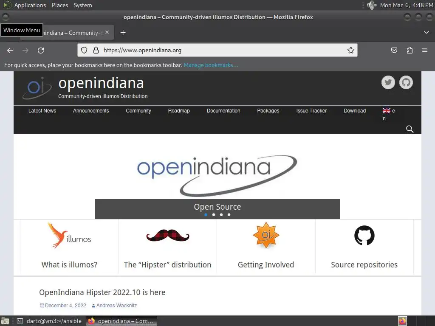Open Source repositories link
The height and width of the screenshot is (326, 435).
[364, 265]
